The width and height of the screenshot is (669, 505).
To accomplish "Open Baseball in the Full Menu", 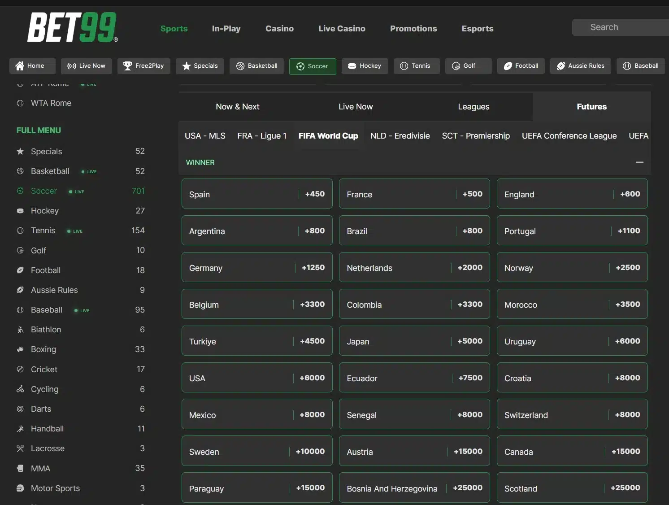I will [81, 310].
